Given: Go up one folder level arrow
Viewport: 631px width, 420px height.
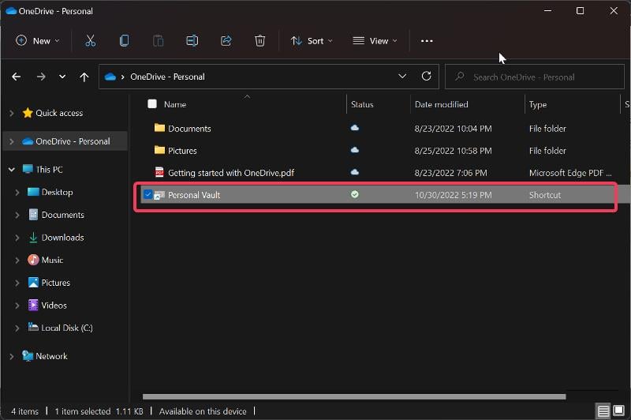Looking at the screenshot, I should 84,77.
